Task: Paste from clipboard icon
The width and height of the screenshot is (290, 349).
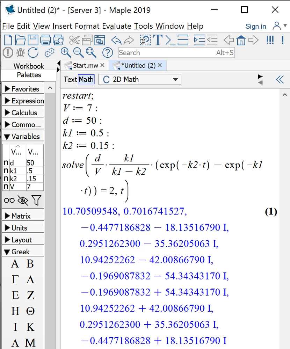Action: (100, 40)
